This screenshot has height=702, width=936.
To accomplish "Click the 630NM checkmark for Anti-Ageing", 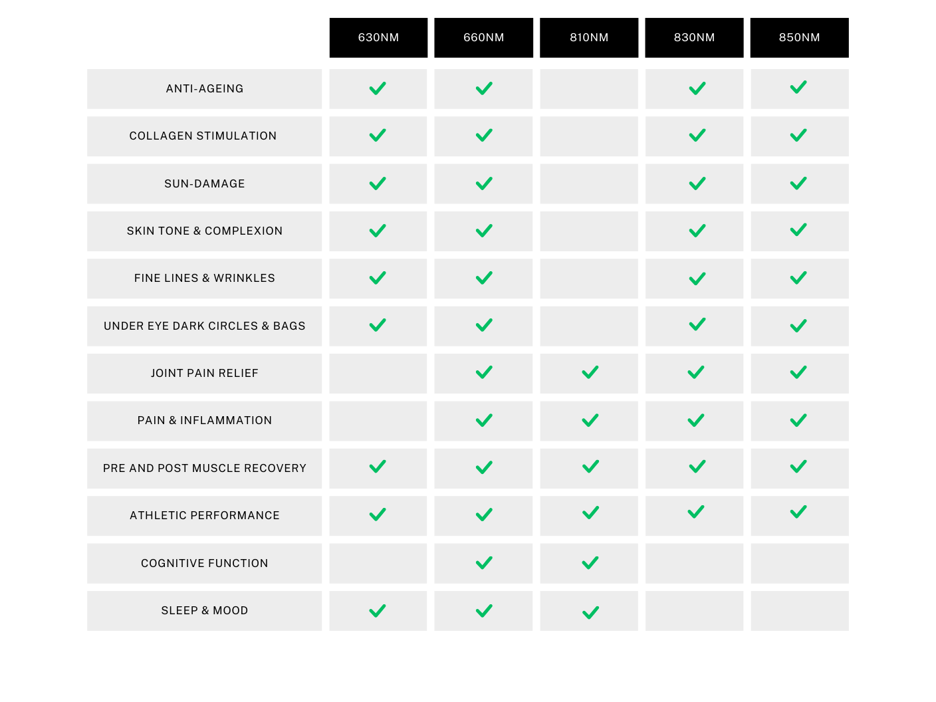I will 378,88.
